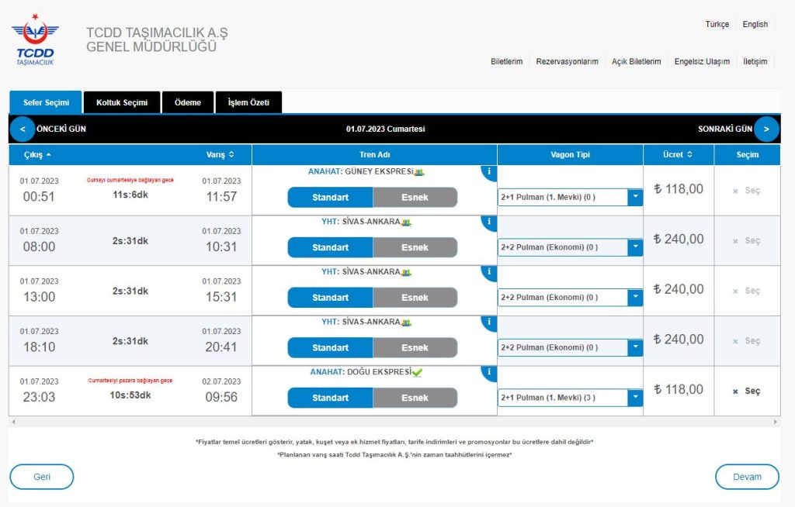Open info icon for 08:00 Sivas-Ankara train

tap(489, 222)
